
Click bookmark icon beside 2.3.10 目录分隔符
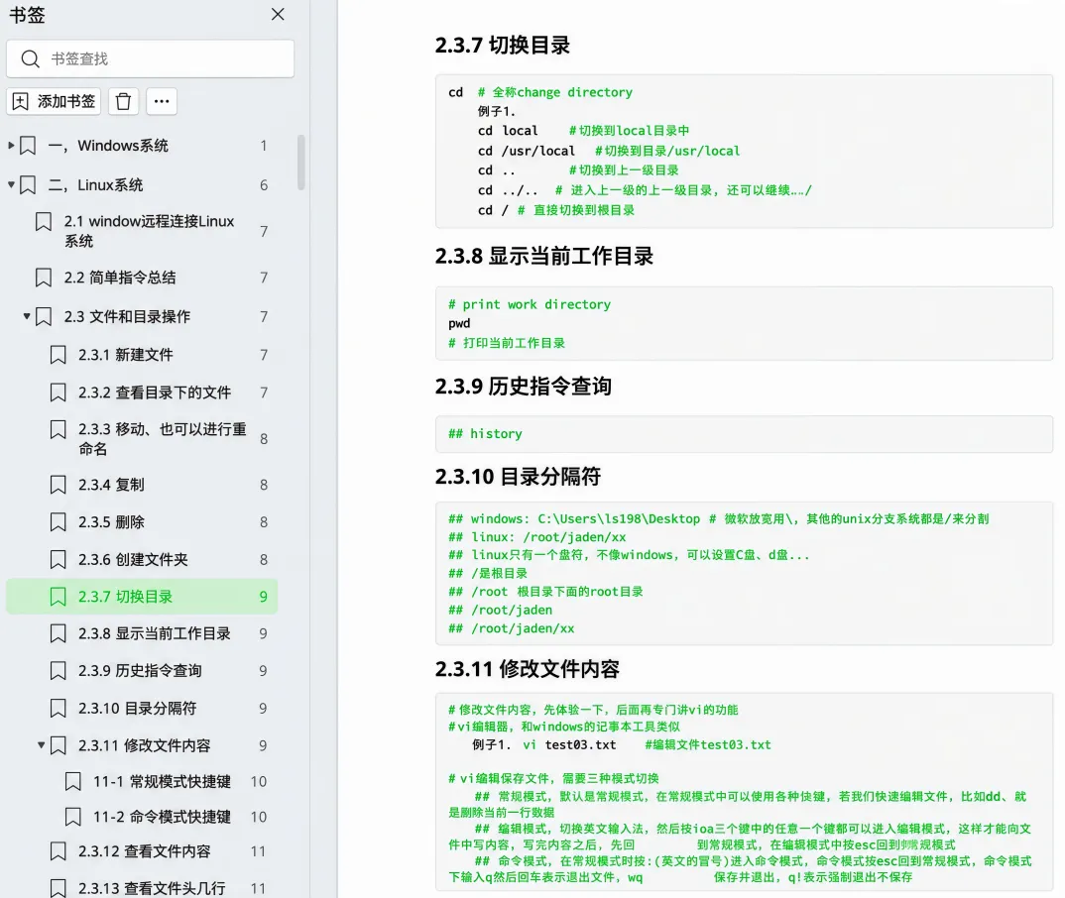(x=59, y=708)
